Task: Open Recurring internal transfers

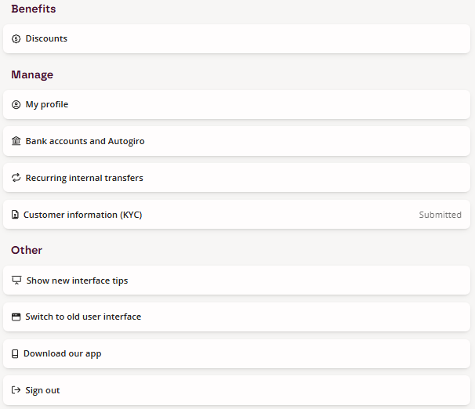Action: [x=237, y=178]
